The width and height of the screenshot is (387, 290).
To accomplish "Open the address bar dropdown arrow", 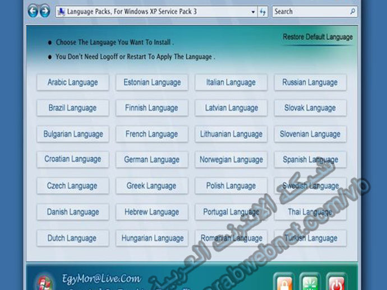I will [x=253, y=12].
